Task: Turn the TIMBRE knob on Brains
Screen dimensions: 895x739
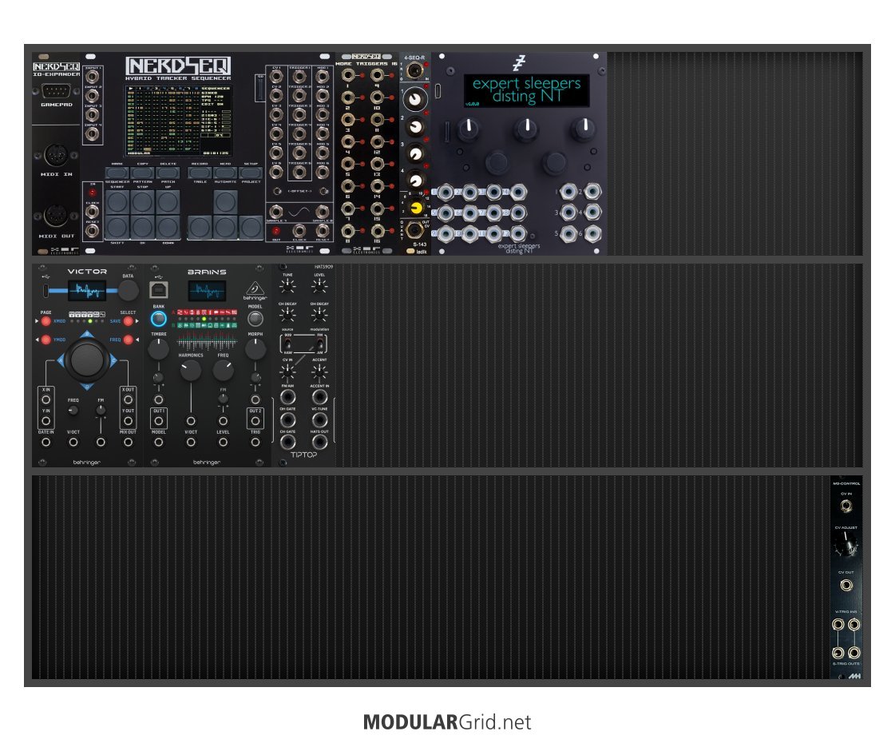Action: pyautogui.click(x=159, y=349)
